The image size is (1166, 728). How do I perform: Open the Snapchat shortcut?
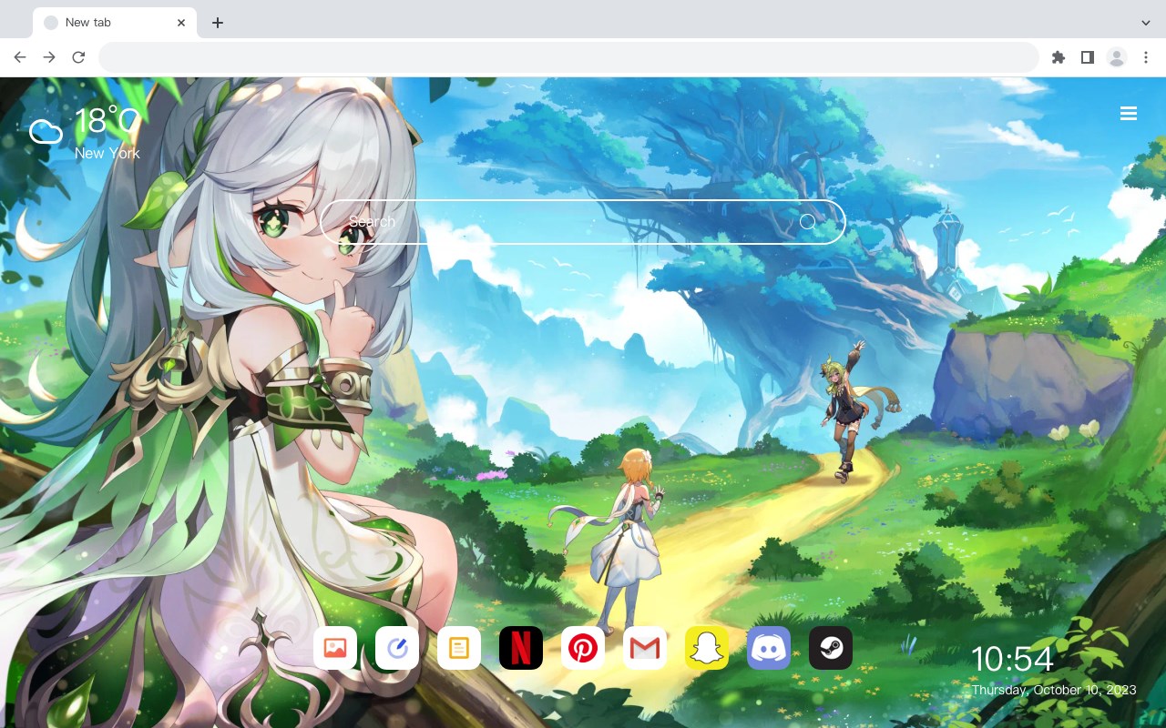707,648
